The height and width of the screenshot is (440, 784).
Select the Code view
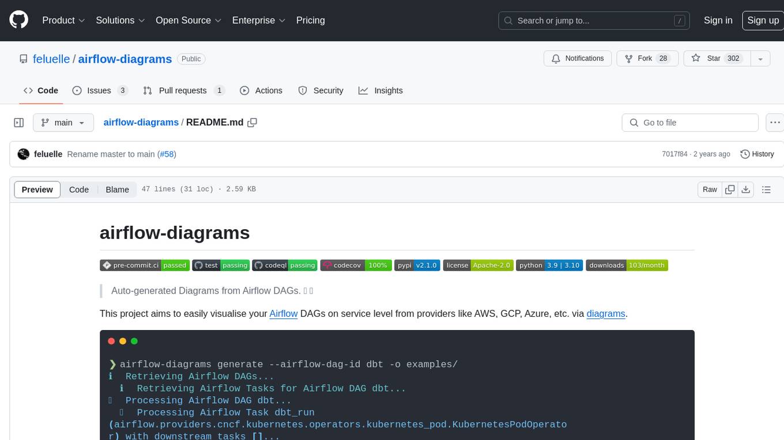(79, 189)
